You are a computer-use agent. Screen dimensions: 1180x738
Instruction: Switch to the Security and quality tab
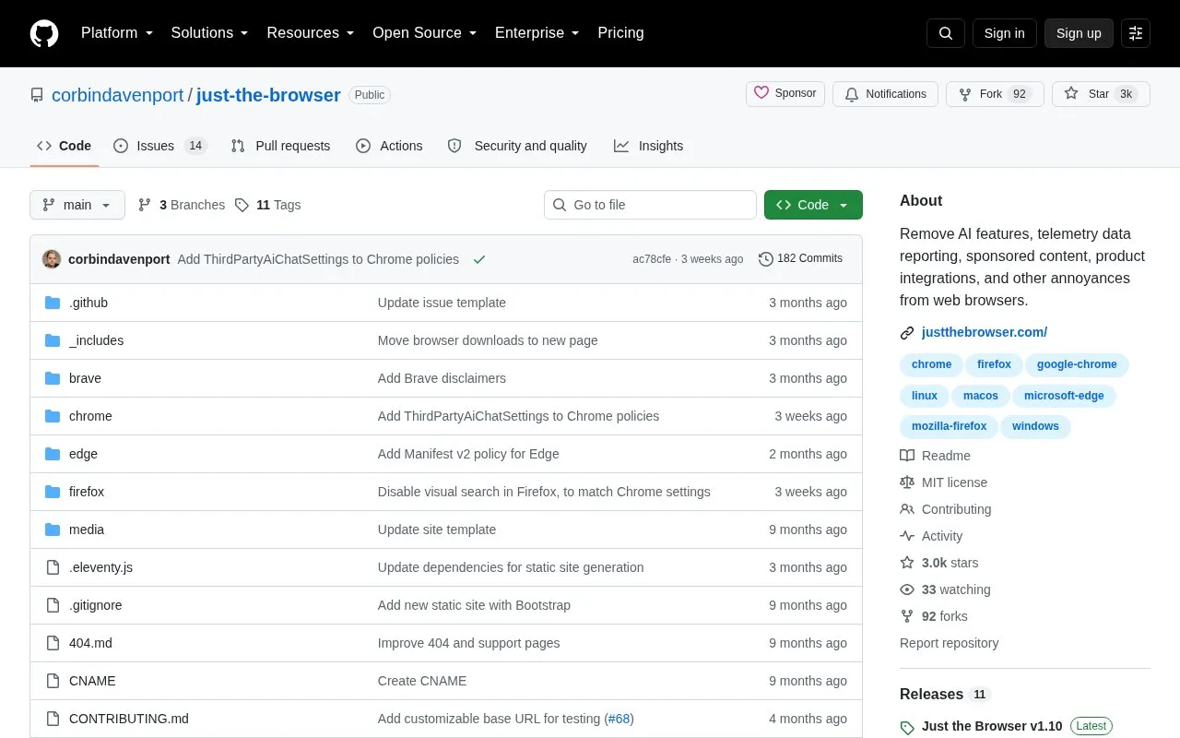tap(517, 146)
